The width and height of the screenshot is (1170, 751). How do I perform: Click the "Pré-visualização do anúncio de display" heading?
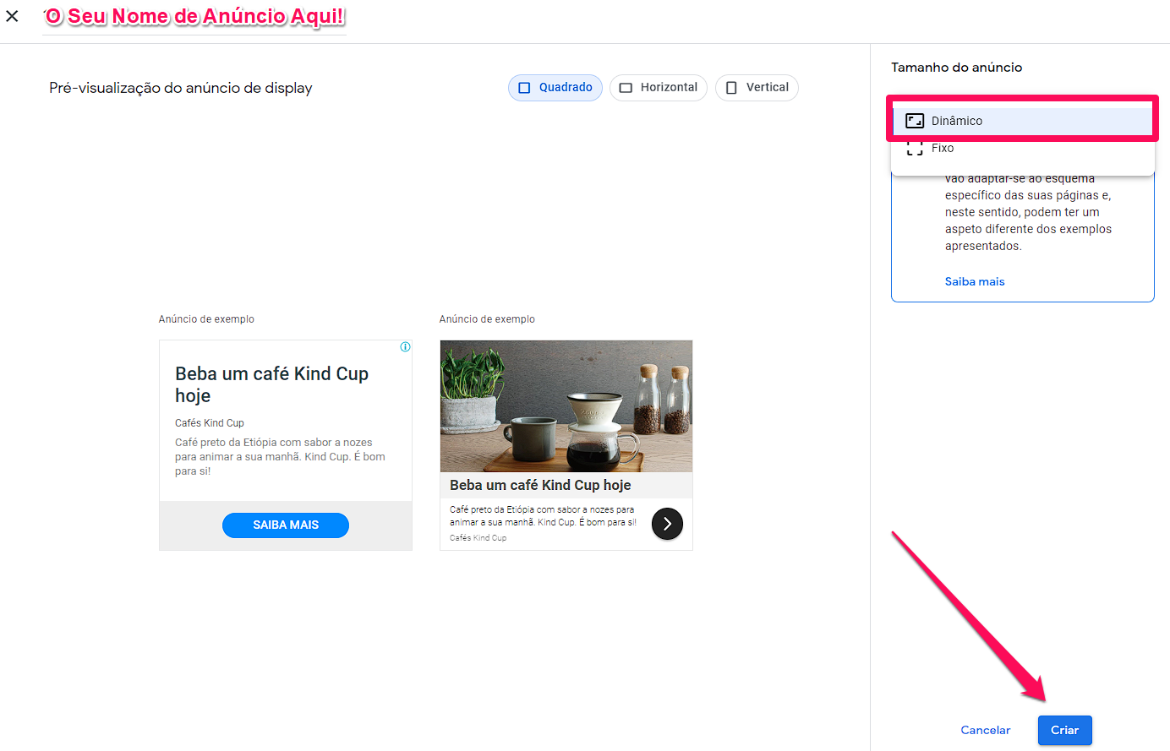181,88
